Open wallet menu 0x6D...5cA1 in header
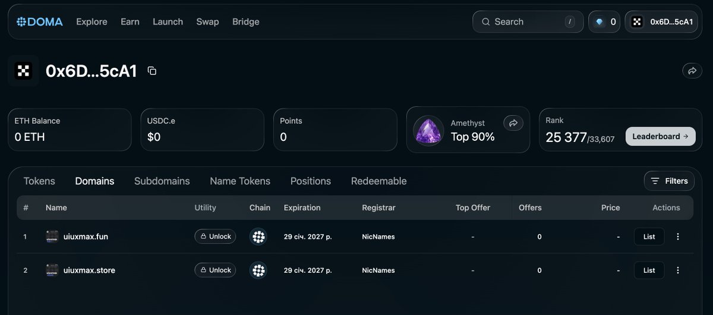 pyautogui.click(x=661, y=22)
